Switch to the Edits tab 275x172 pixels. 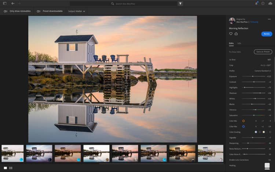[x=231, y=43]
